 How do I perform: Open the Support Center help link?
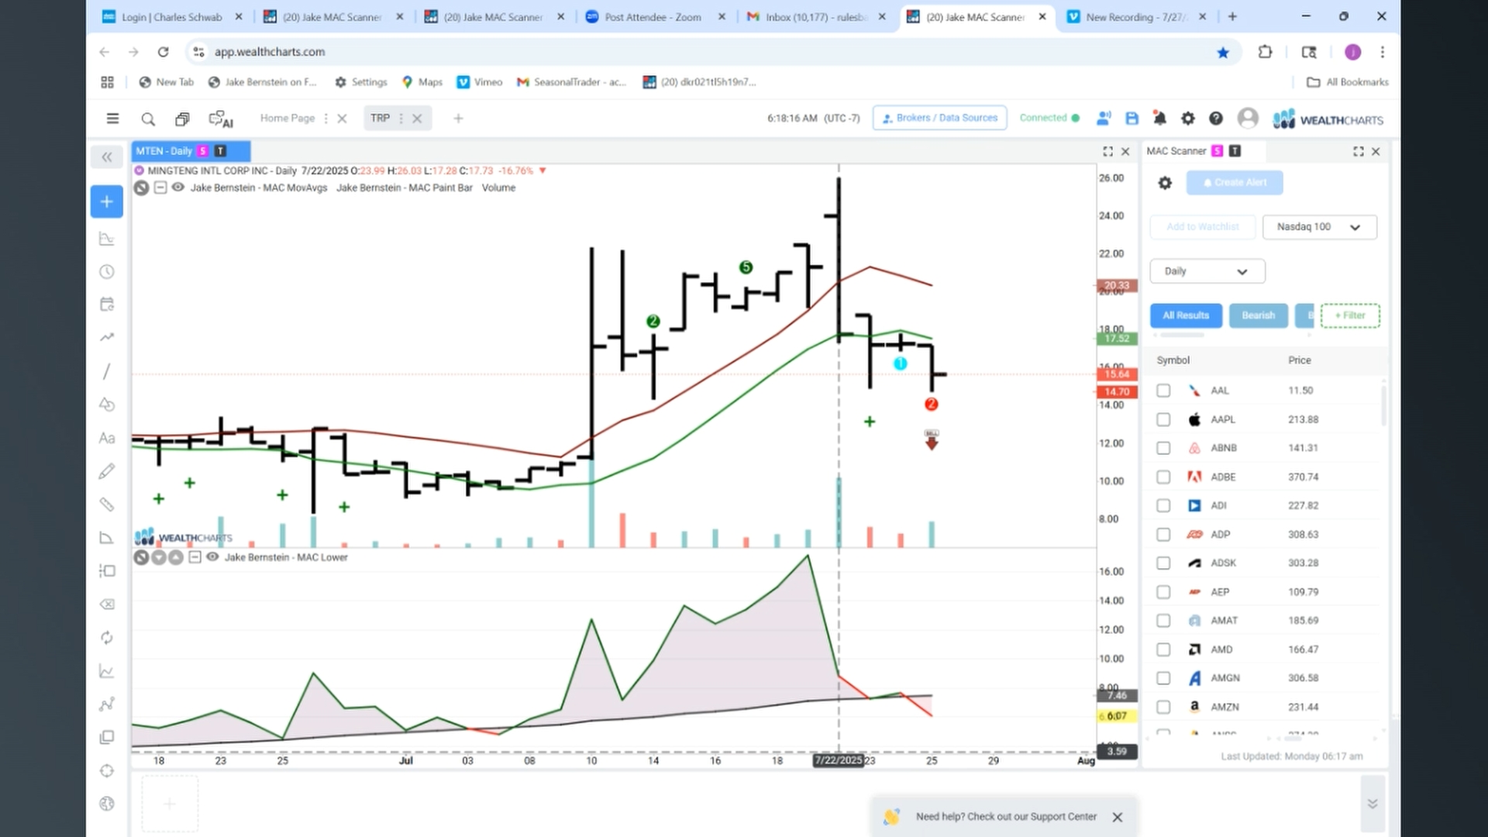click(x=1006, y=817)
